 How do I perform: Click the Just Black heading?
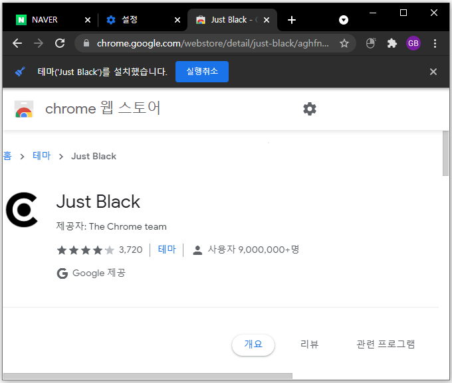pyautogui.click(x=98, y=201)
